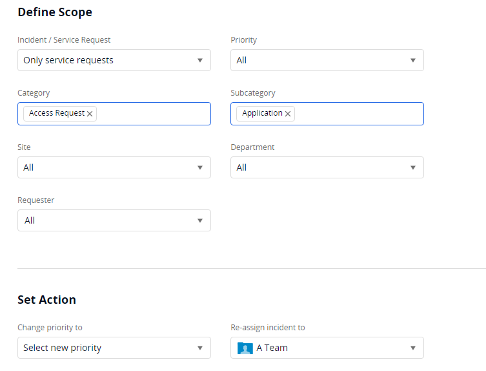Open the Site dropdown

(114, 167)
